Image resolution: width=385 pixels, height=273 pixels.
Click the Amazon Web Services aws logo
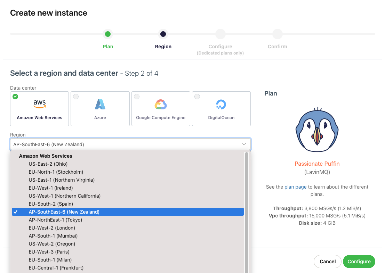point(39,104)
